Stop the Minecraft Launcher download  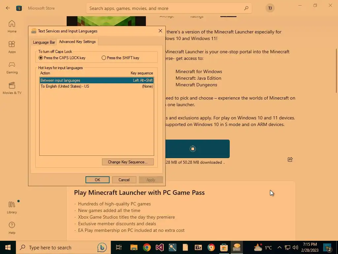click(192, 149)
